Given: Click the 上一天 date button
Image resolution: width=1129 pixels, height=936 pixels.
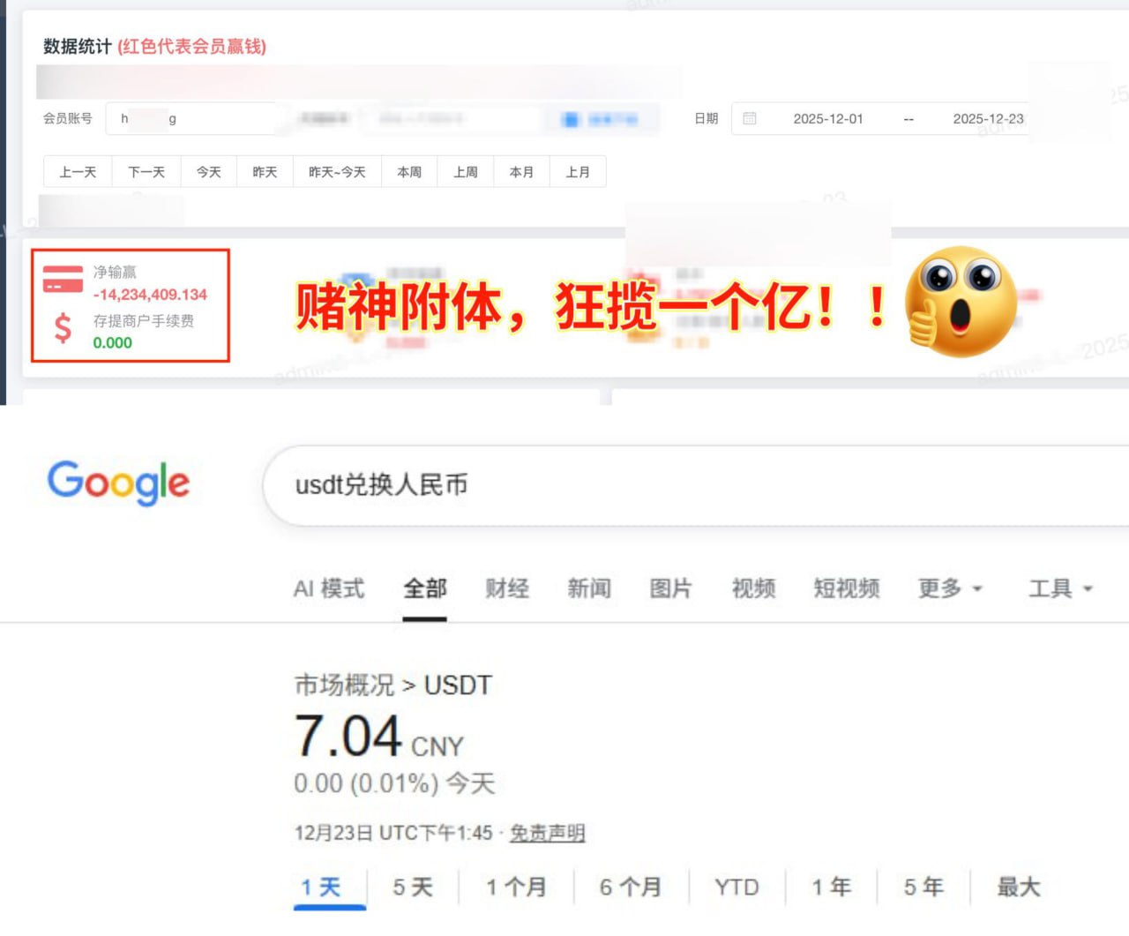Looking at the screenshot, I should 78,172.
